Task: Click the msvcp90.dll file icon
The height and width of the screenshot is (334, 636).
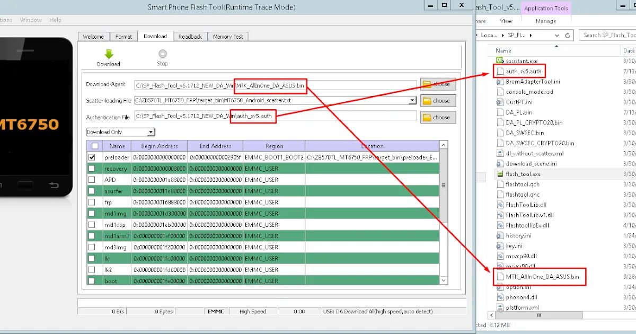Action: click(500, 256)
